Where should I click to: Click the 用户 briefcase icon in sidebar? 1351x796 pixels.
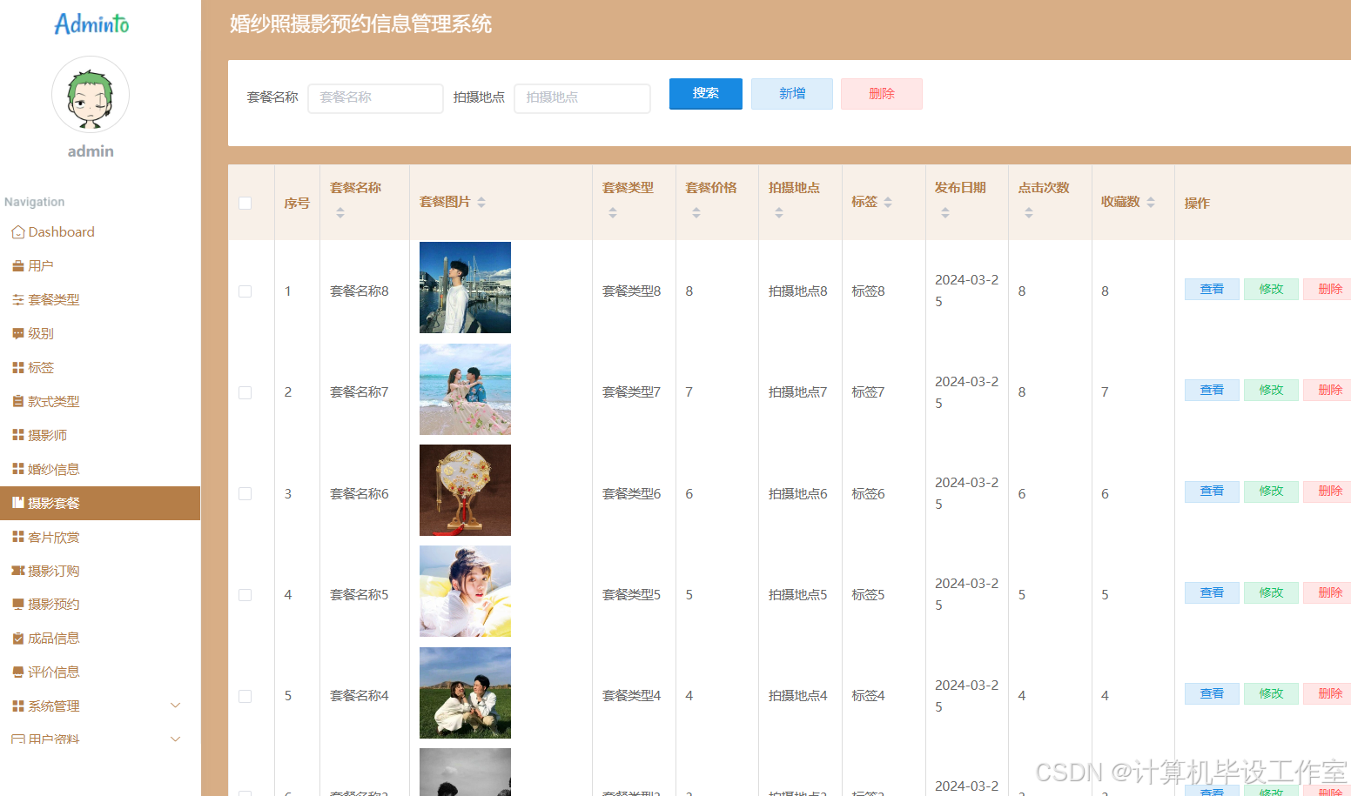coord(17,266)
